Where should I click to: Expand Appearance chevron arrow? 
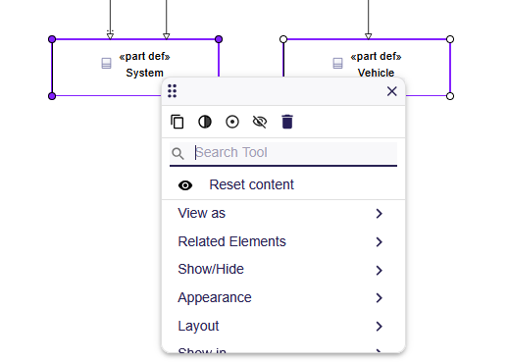click(x=379, y=298)
